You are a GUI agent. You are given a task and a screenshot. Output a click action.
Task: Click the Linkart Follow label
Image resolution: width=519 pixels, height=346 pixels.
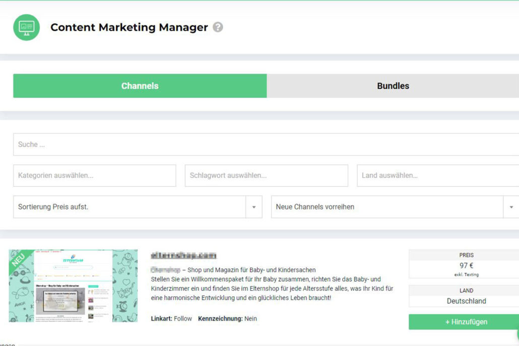click(x=171, y=318)
